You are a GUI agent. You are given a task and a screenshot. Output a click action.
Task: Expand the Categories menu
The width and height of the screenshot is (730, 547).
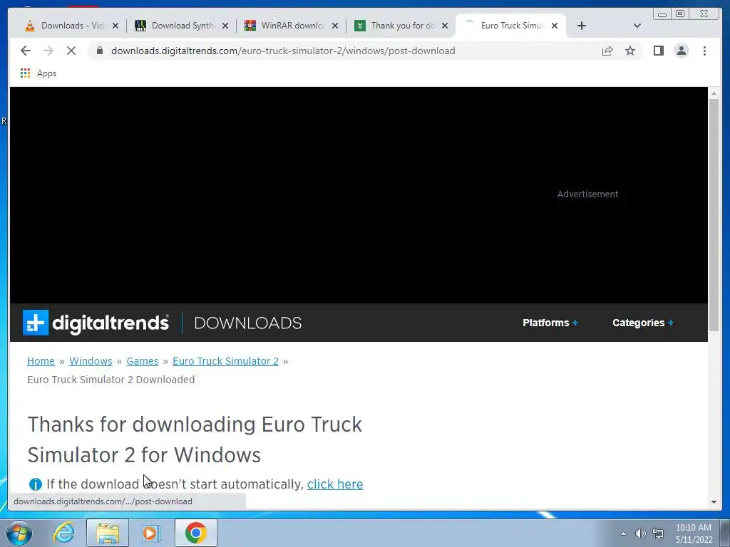[643, 323]
